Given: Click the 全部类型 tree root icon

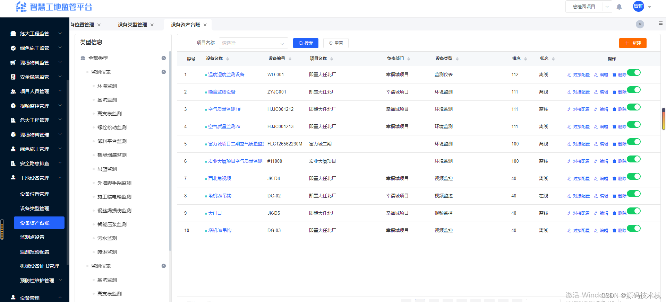Looking at the screenshot, I should coord(83,58).
